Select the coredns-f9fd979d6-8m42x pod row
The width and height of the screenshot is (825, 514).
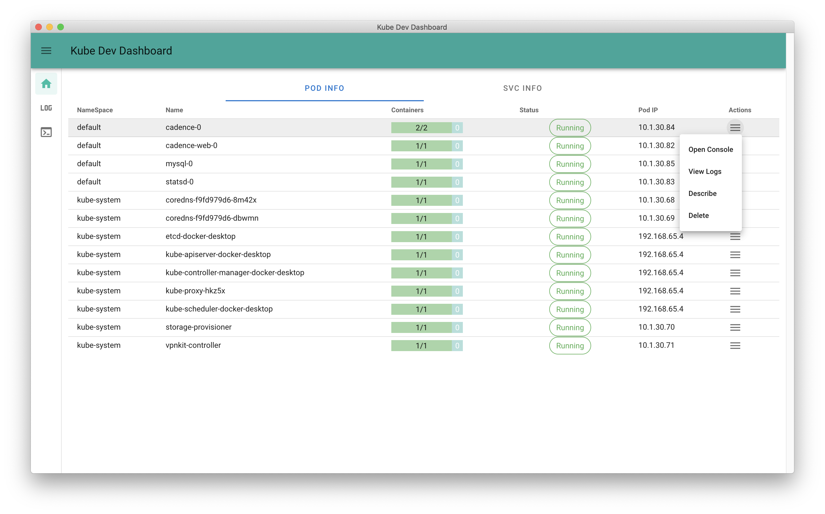[x=211, y=200]
